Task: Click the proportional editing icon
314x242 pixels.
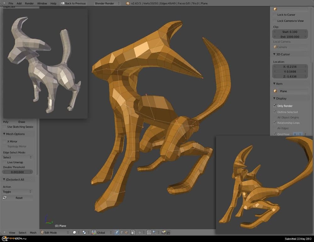Action: tap(140, 233)
